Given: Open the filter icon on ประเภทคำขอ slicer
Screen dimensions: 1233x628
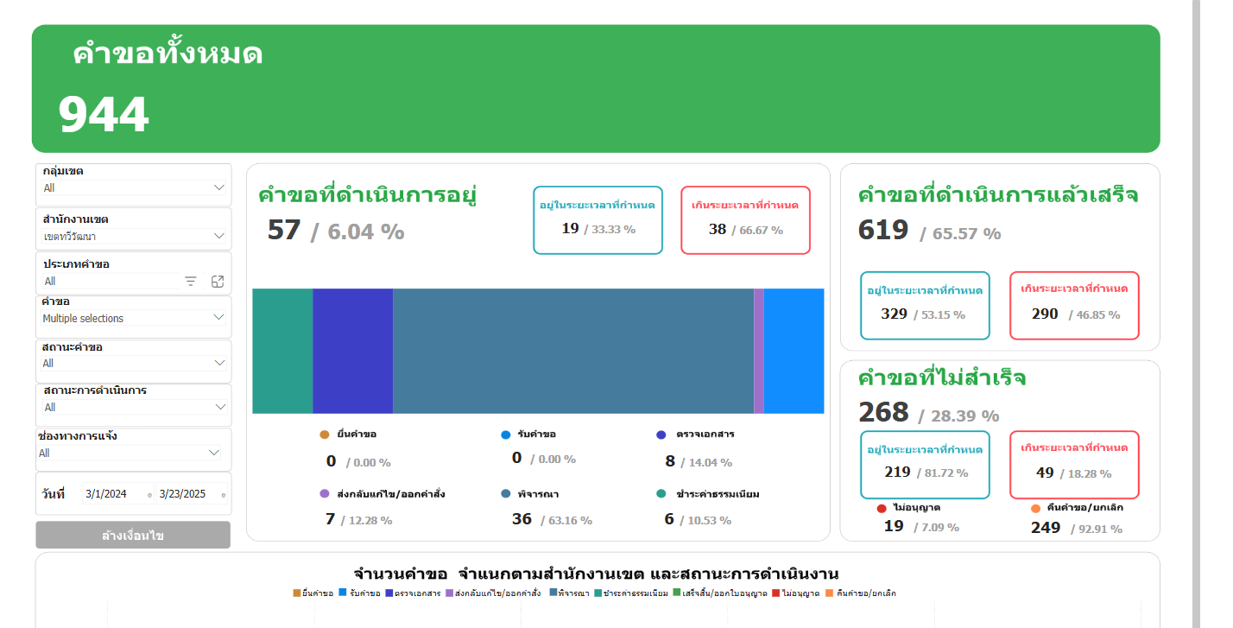Looking at the screenshot, I should pyautogui.click(x=191, y=282).
